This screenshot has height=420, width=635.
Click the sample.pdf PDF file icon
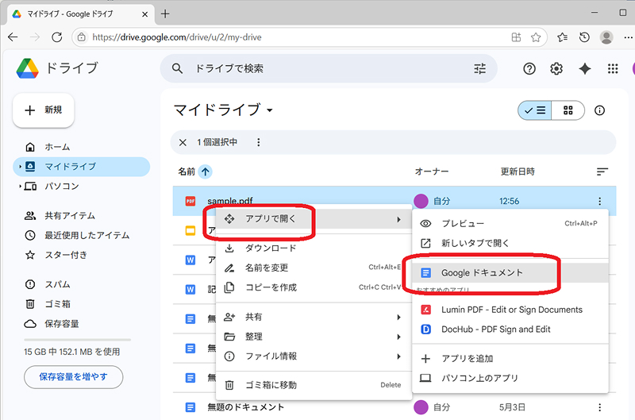pyautogui.click(x=190, y=201)
